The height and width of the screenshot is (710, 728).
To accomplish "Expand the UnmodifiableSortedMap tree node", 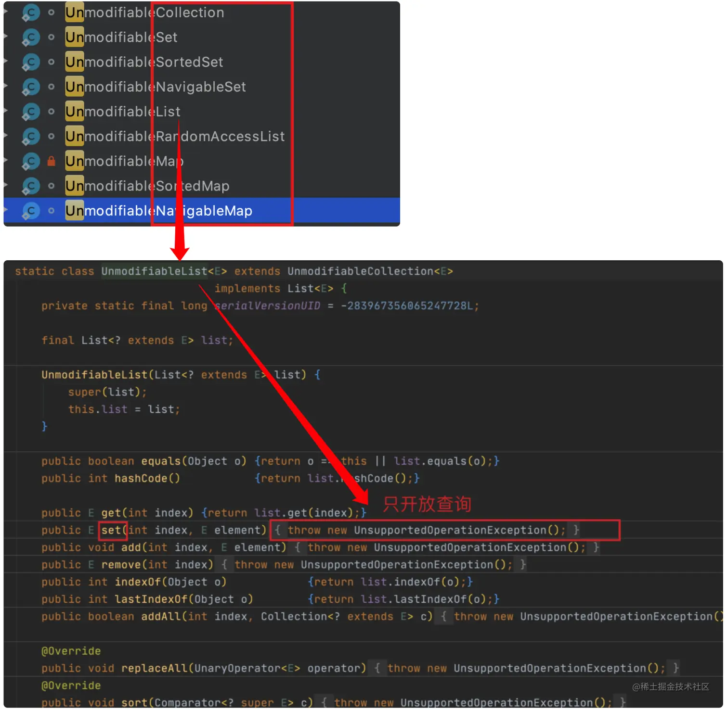I will tap(6, 184).
